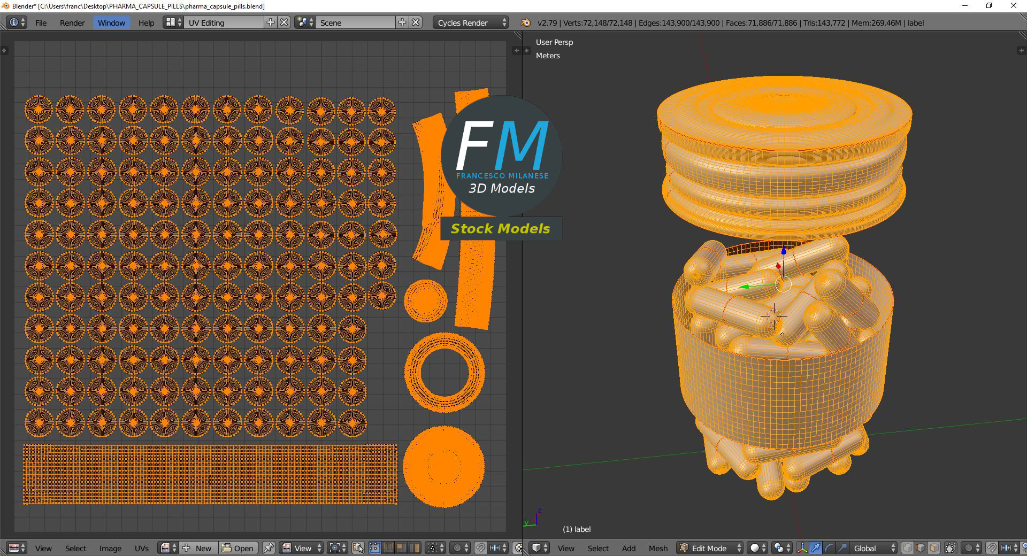
Task: Enable scale manipulator in 3D view
Action: click(x=842, y=548)
